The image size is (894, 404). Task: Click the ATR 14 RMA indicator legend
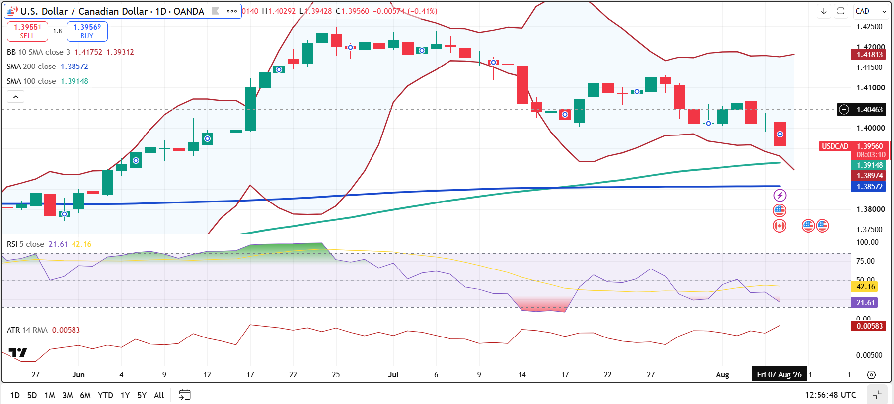click(x=27, y=330)
